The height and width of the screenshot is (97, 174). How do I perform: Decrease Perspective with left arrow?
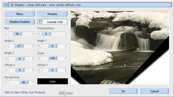click(7, 82)
